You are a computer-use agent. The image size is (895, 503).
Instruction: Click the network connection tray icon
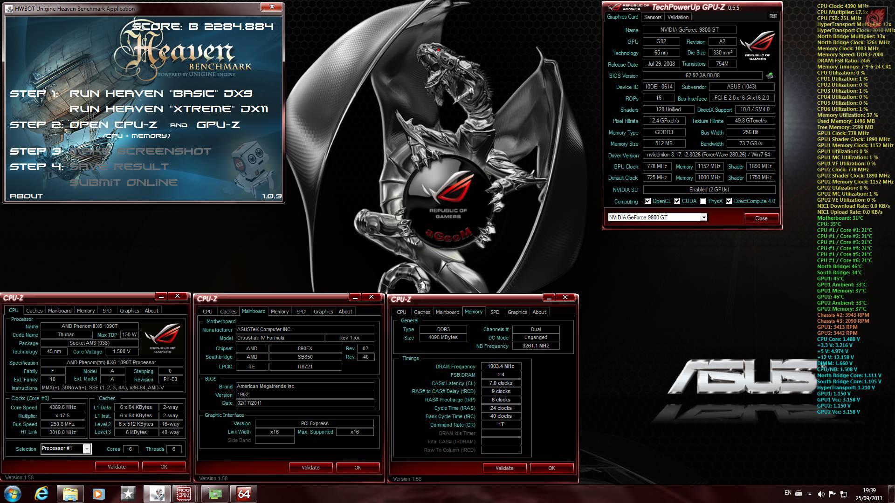pos(844,494)
